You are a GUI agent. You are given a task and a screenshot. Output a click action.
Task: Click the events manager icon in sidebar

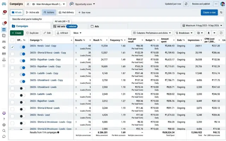click(4, 60)
